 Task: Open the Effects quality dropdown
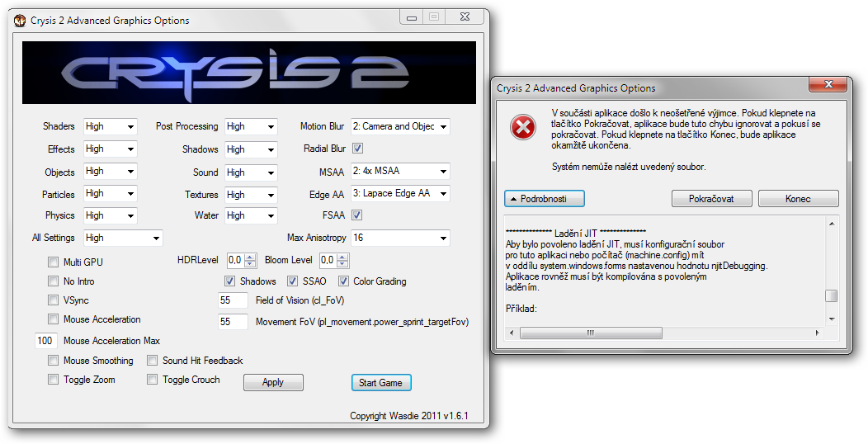pos(111,149)
